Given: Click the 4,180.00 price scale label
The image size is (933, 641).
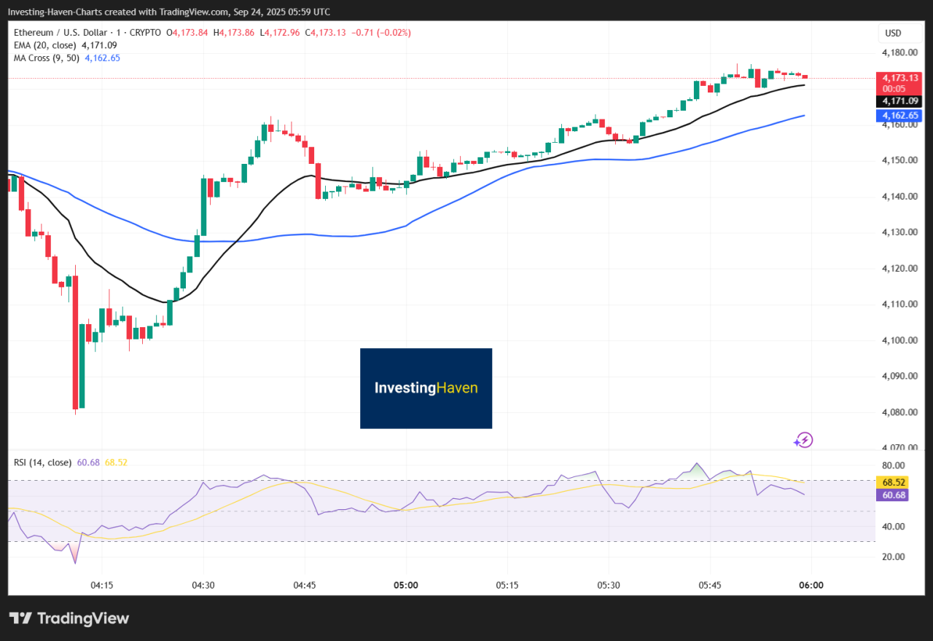Looking at the screenshot, I should [899, 52].
